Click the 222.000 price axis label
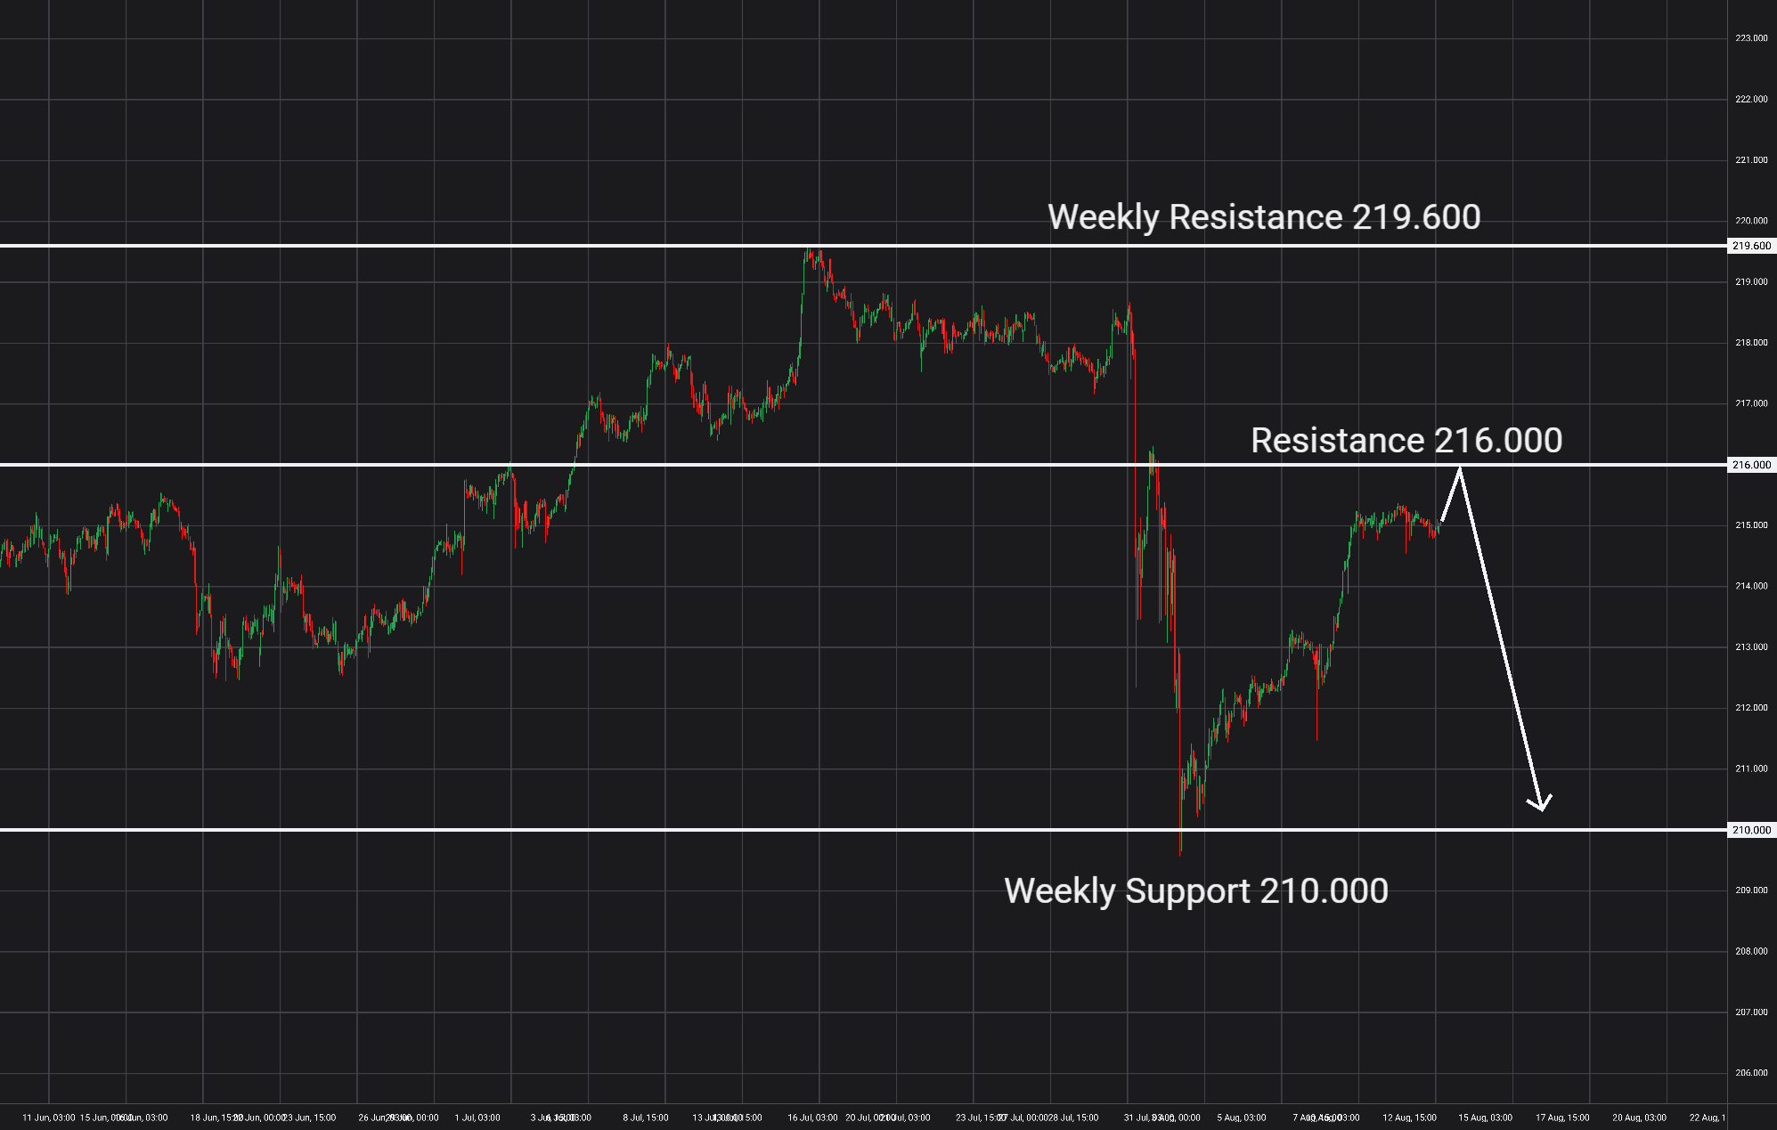The image size is (1777, 1130). 1751,99
